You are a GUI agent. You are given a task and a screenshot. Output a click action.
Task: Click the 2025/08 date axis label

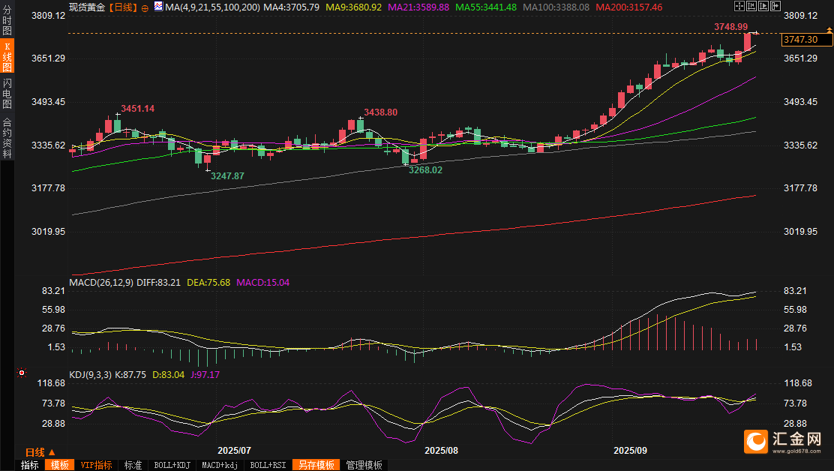pyautogui.click(x=441, y=450)
